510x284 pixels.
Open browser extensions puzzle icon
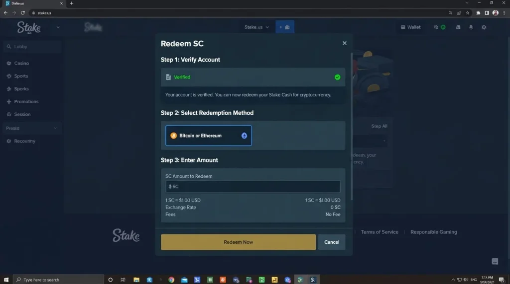tap(478, 13)
